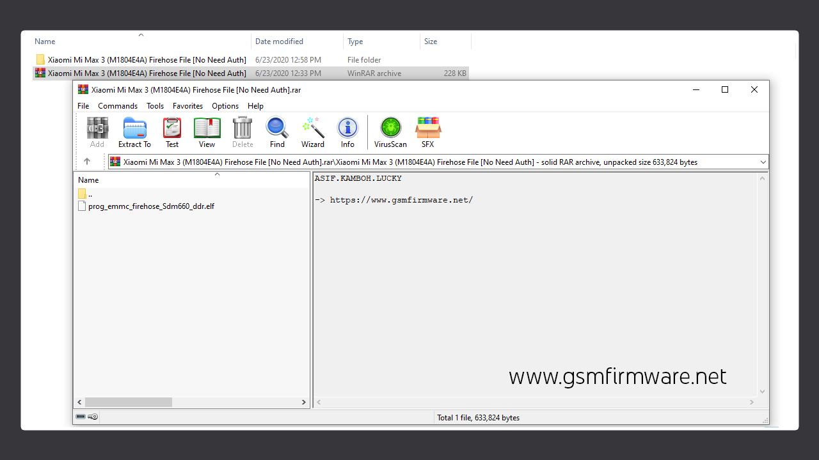
Task: Open the File menu
Action: tap(83, 106)
